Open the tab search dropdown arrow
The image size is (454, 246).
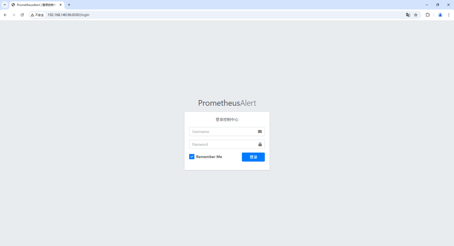[x=5, y=5]
